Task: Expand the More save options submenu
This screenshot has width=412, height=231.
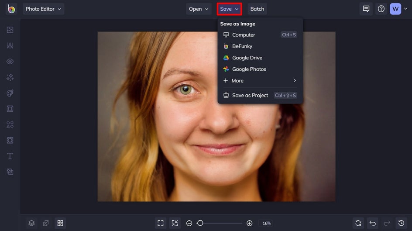Action: click(x=260, y=81)
